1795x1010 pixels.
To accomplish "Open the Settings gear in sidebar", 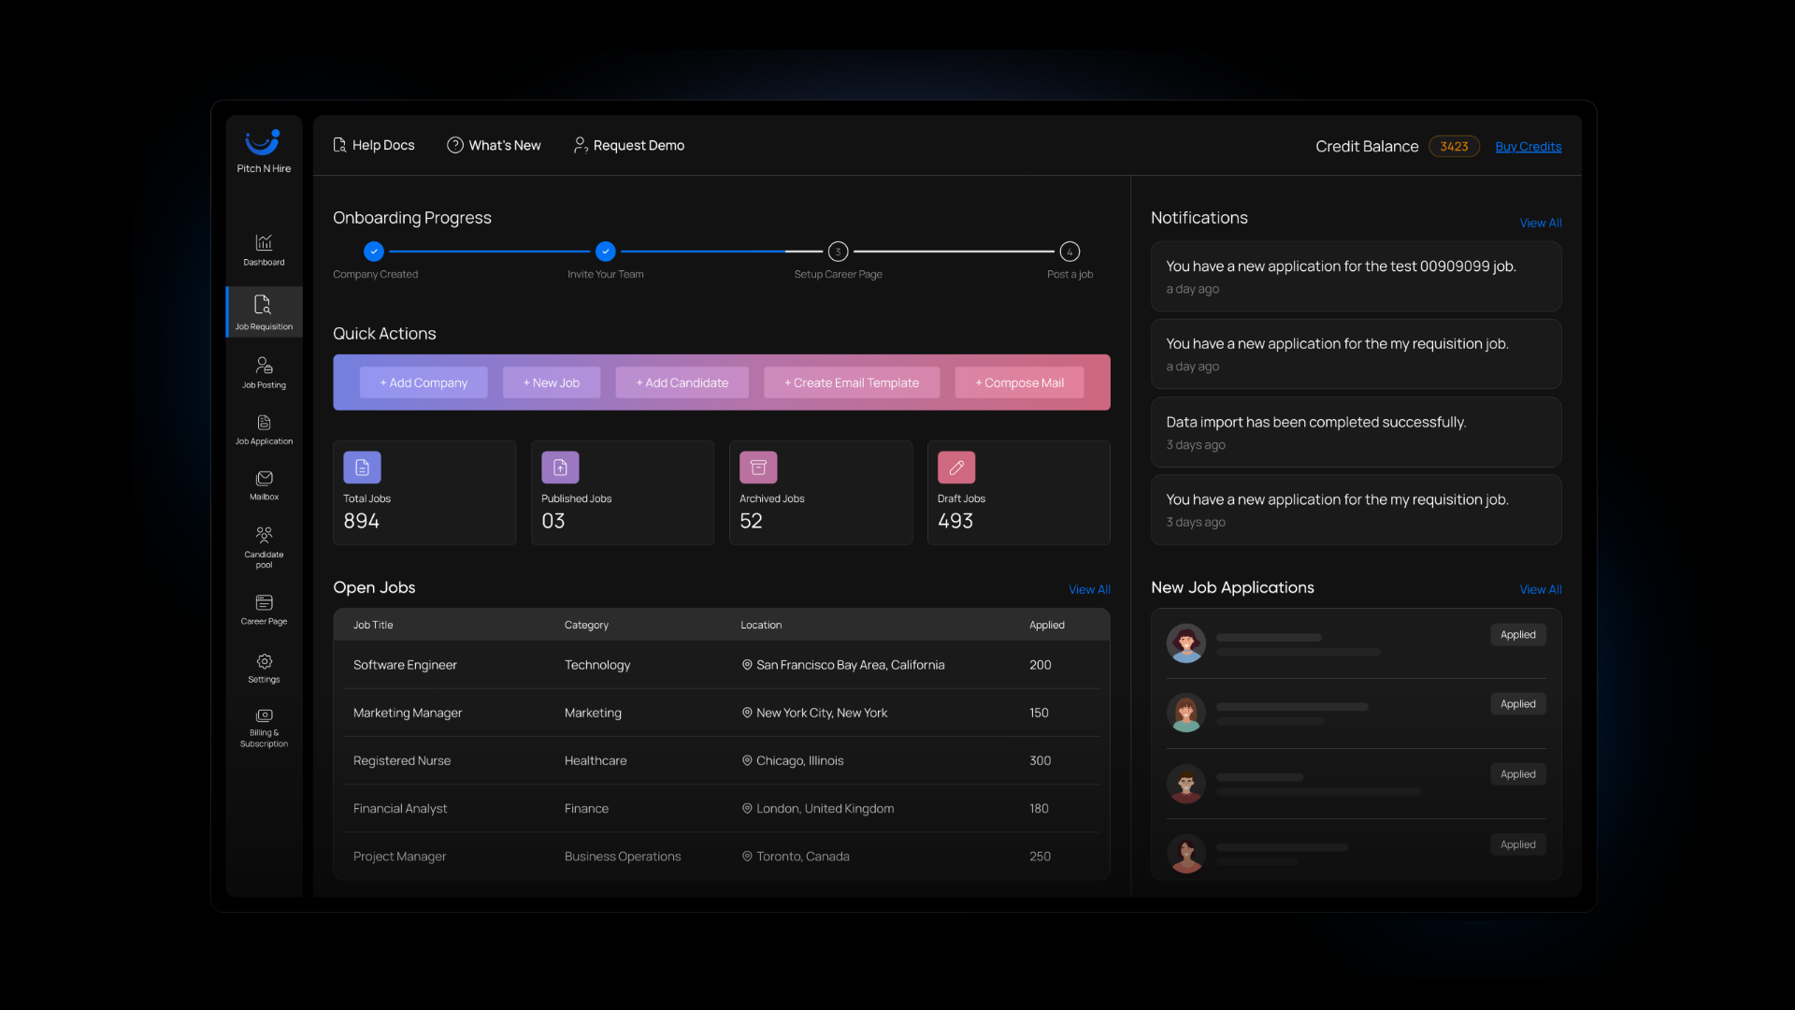I will [x=264, y=662].
